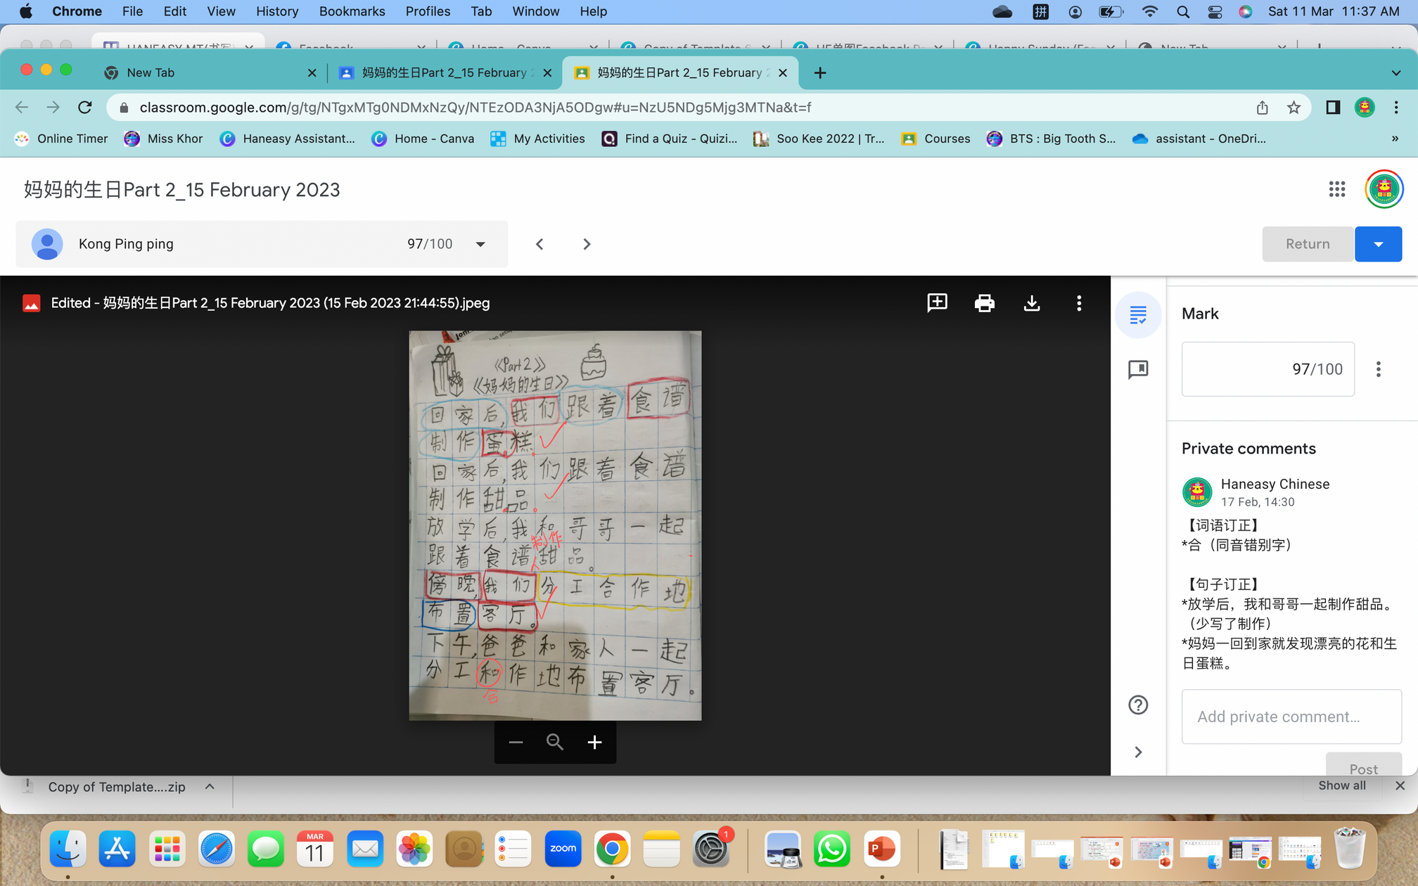
Task: Open the comment bank icon
Action: 1137,369
